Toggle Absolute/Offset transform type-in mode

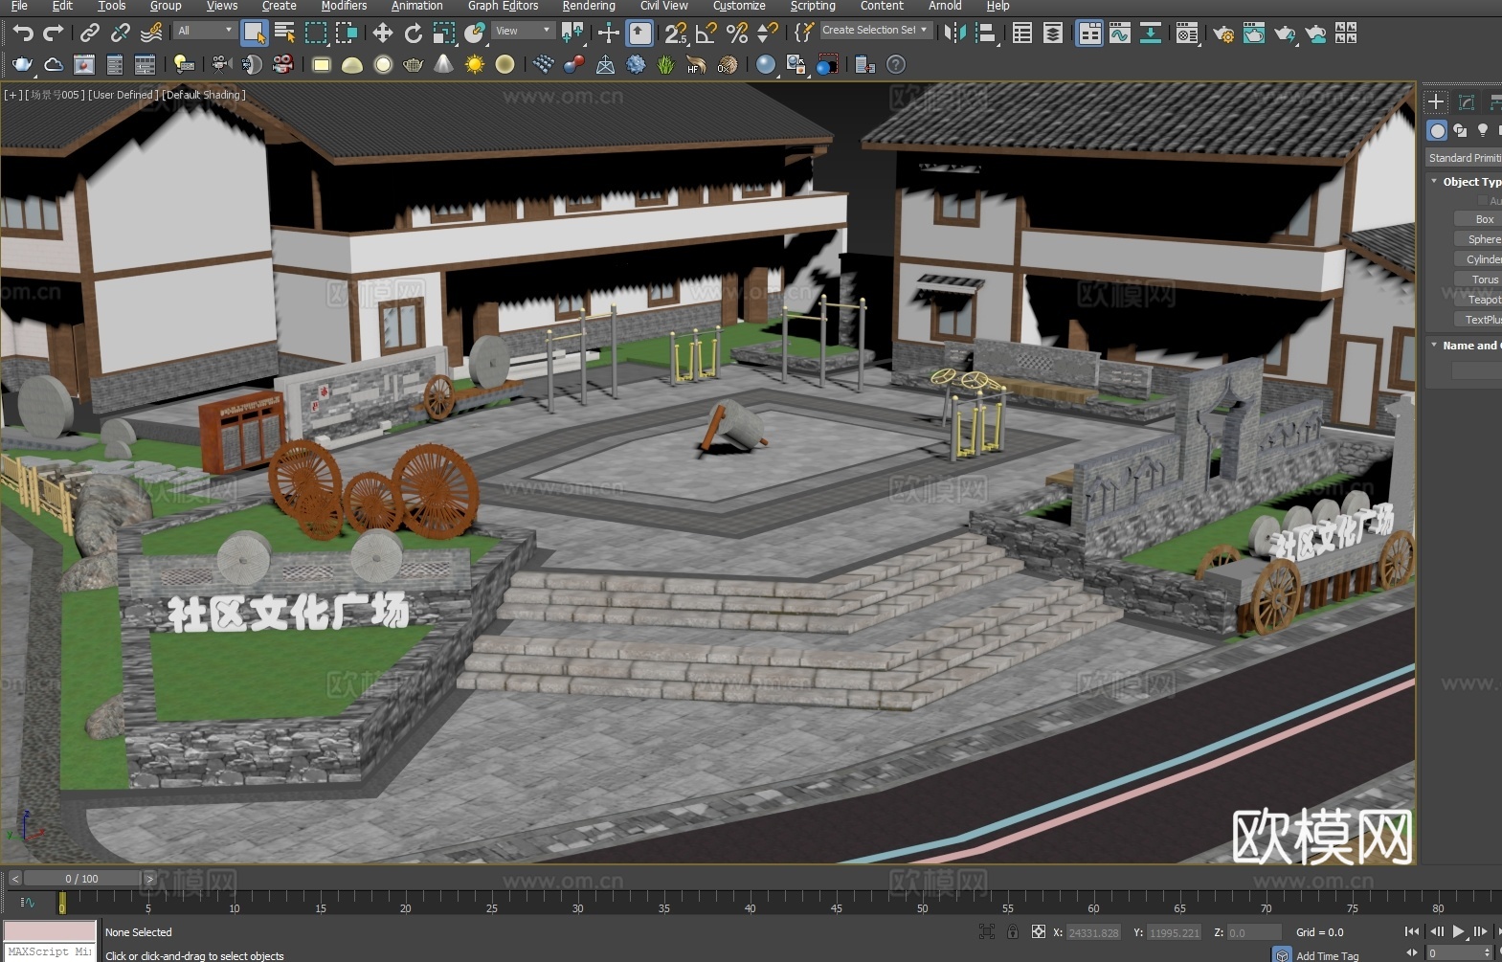[x=1039, y=931]
